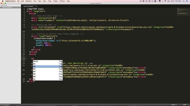190x106 pixels.
Task: Click the <!DOCTYPE html> line
Action: (x=35, y=9)
